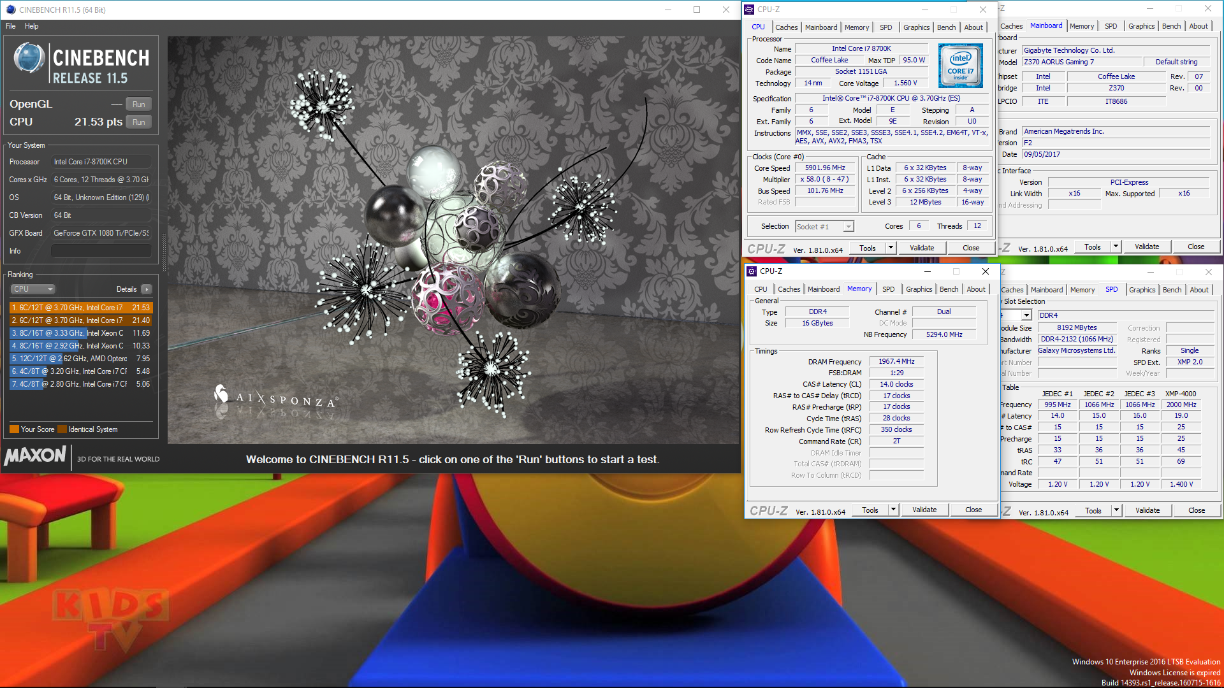Open Memory tab in CPU-Z SPD window
The height and width of the screenshot is (688, 1224).
point(1082,290)
